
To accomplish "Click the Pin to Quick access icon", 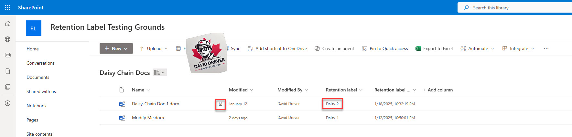I will click(x=364, y=48).
